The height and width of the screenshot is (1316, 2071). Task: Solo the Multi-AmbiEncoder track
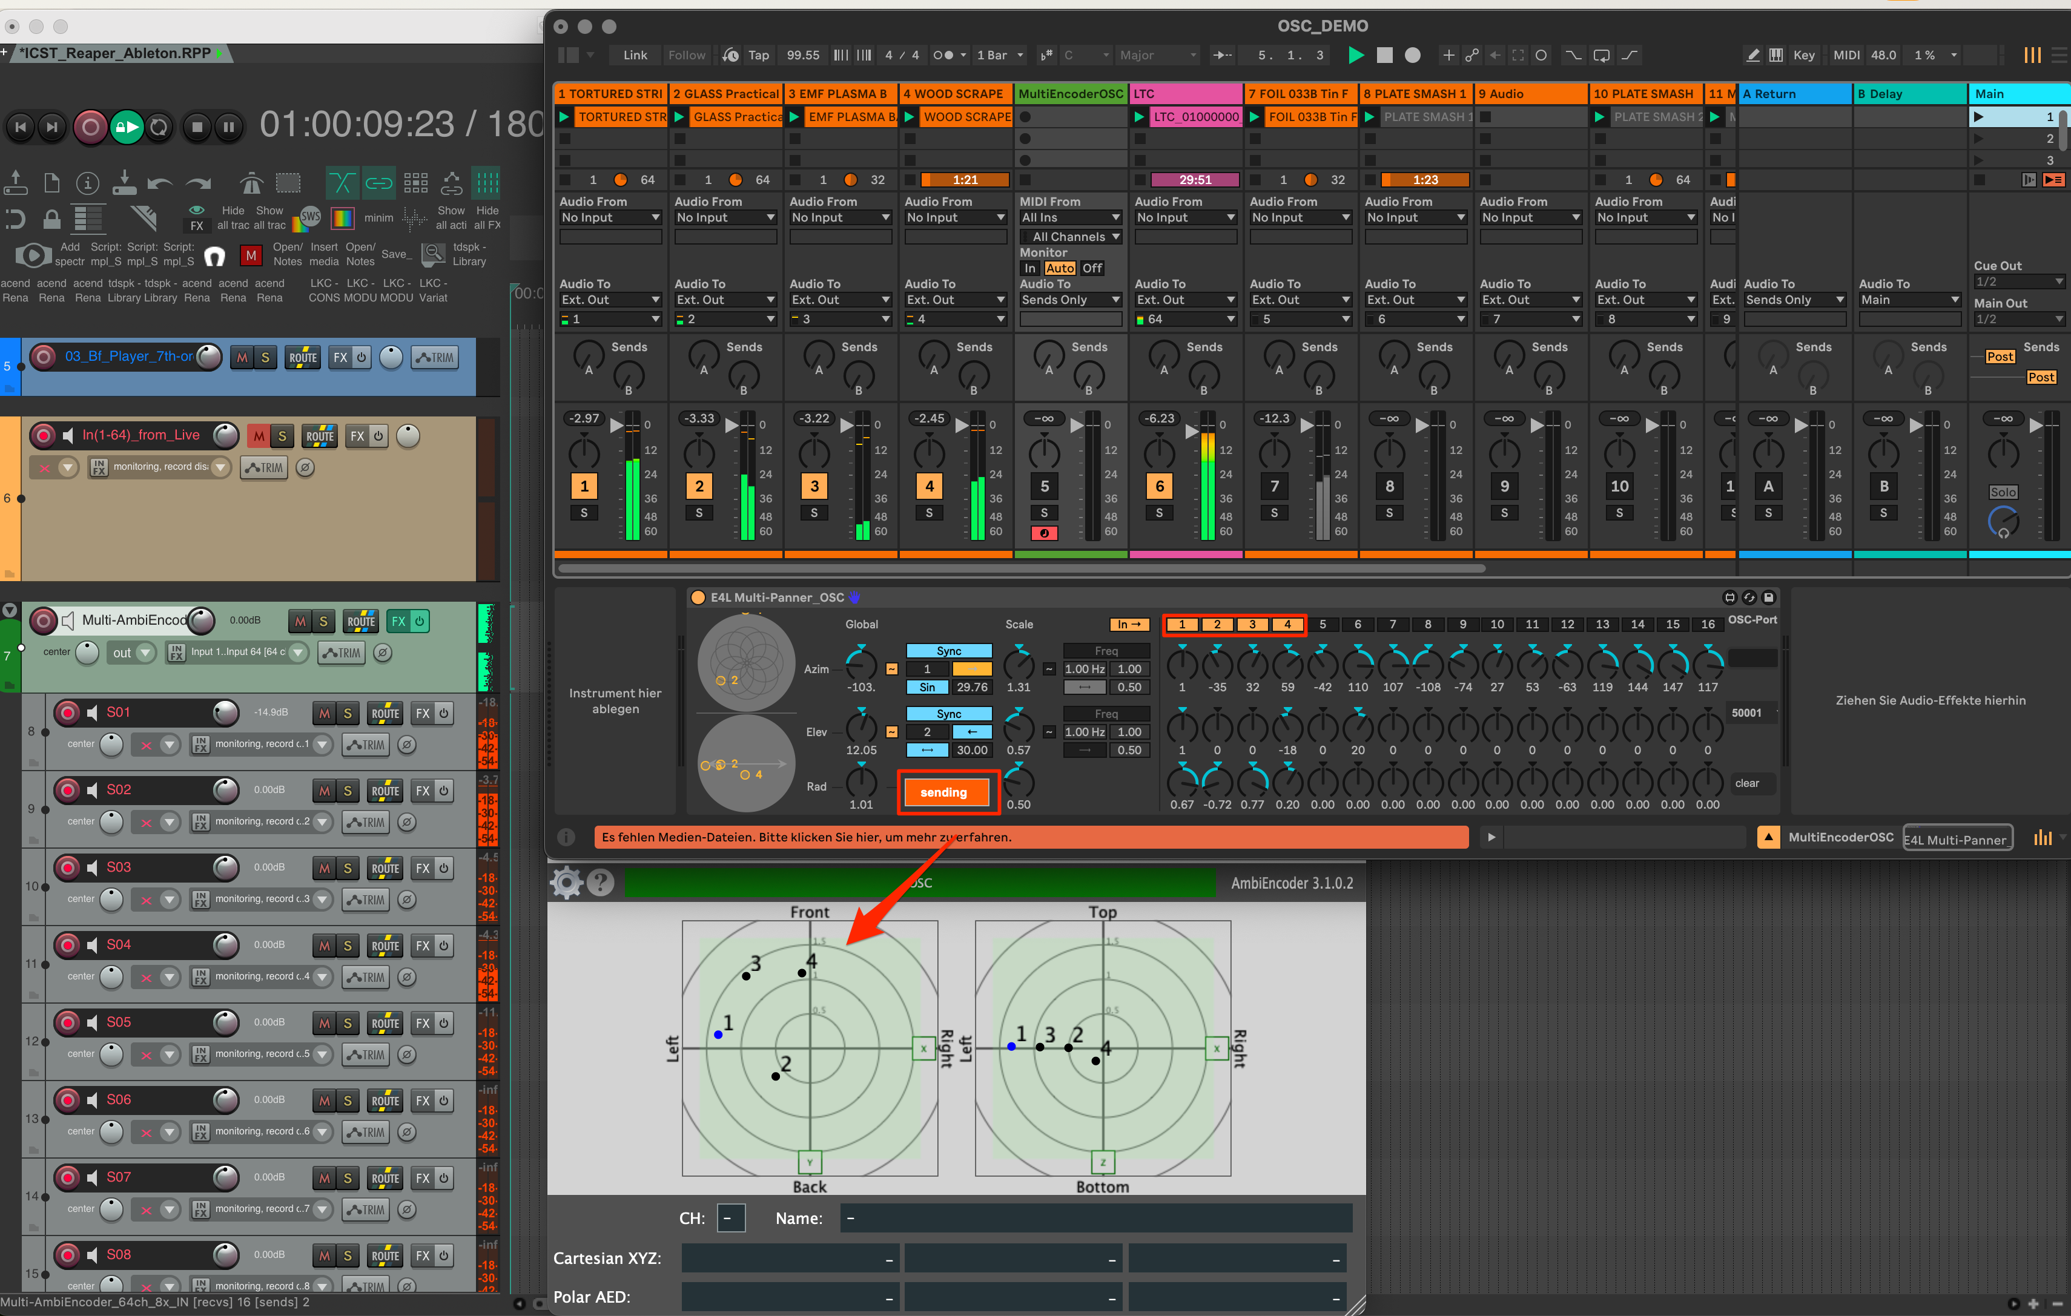click(323, 620)
